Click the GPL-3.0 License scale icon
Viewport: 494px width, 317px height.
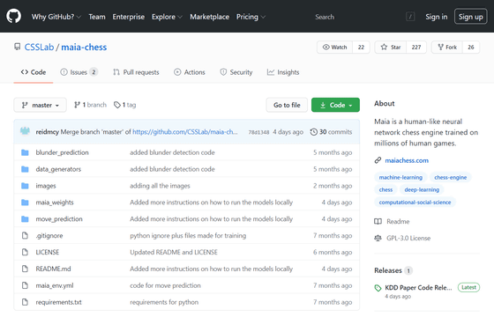pos(378,238)
